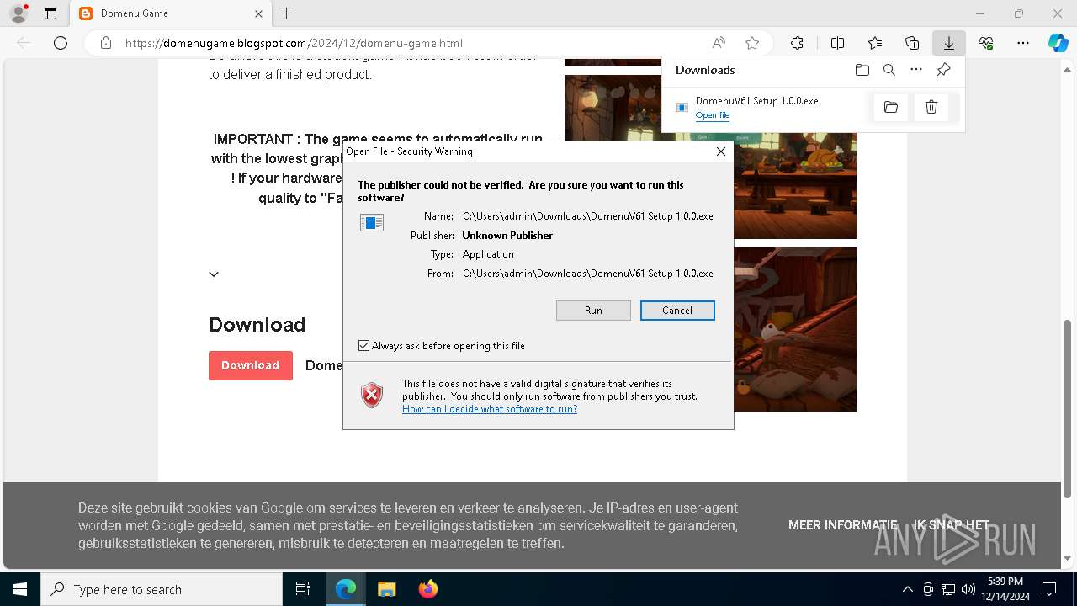The width and height of the screenshot is (1077, 606).
Task: Click the Domenu Game tab title
Action: 135,13
